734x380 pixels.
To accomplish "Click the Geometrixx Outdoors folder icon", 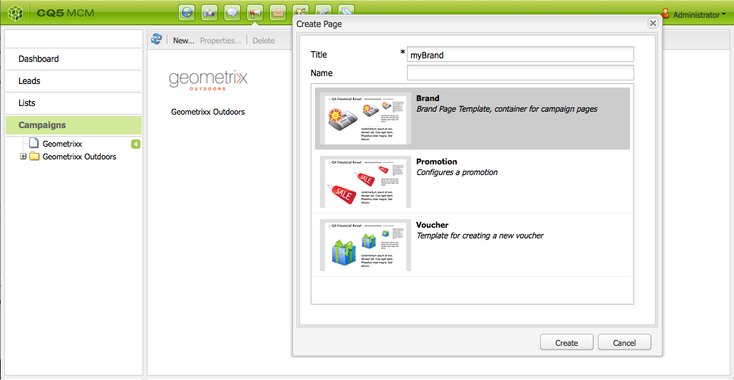I will click(x=34, y=156).
